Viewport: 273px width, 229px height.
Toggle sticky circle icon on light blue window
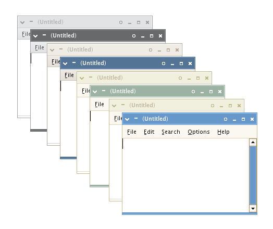tap(226, 119)
